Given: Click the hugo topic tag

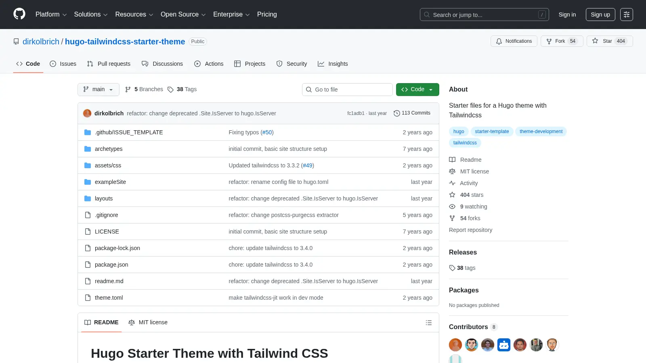Looking at the screenshot, I should coord(459,131).
